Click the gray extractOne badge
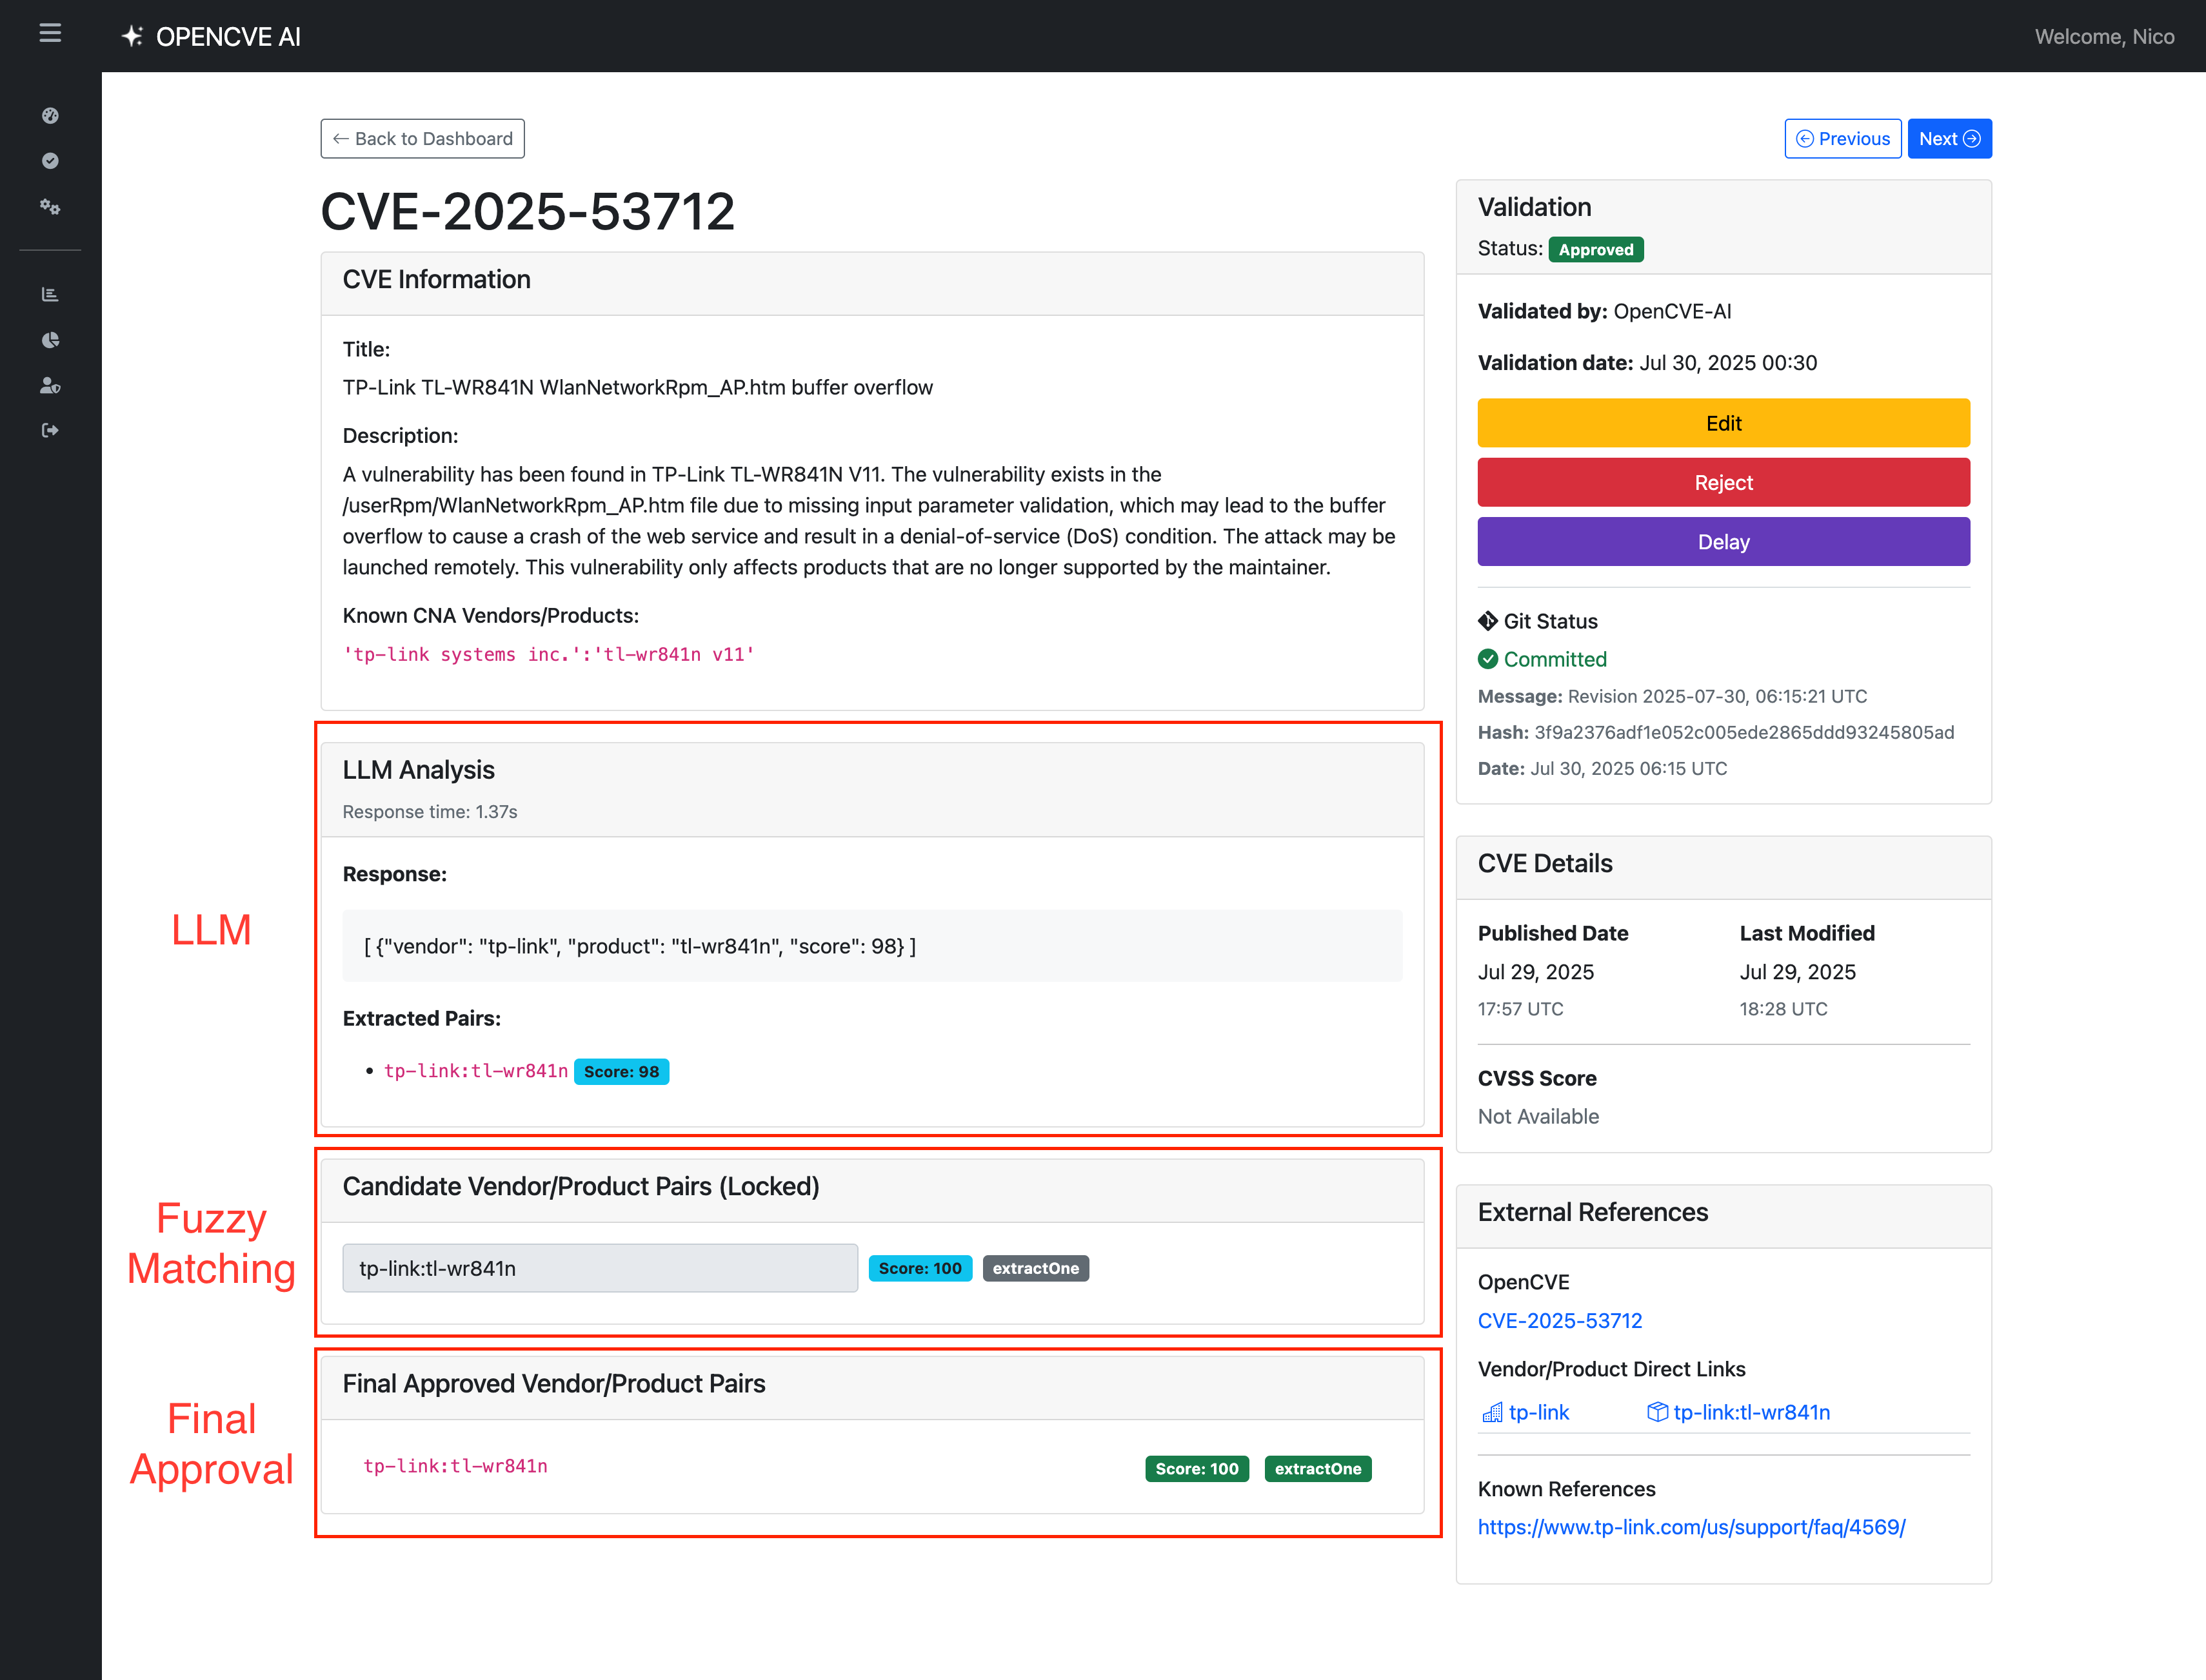This screenshot has height=1680, width=2206. [1035, 1268]
